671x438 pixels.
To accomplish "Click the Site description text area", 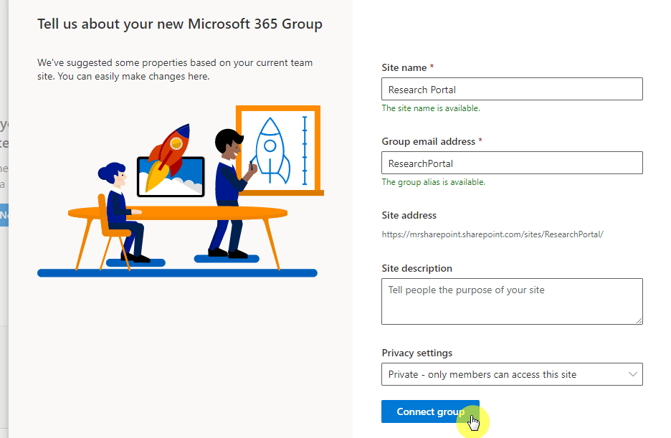I will point(512,302).
